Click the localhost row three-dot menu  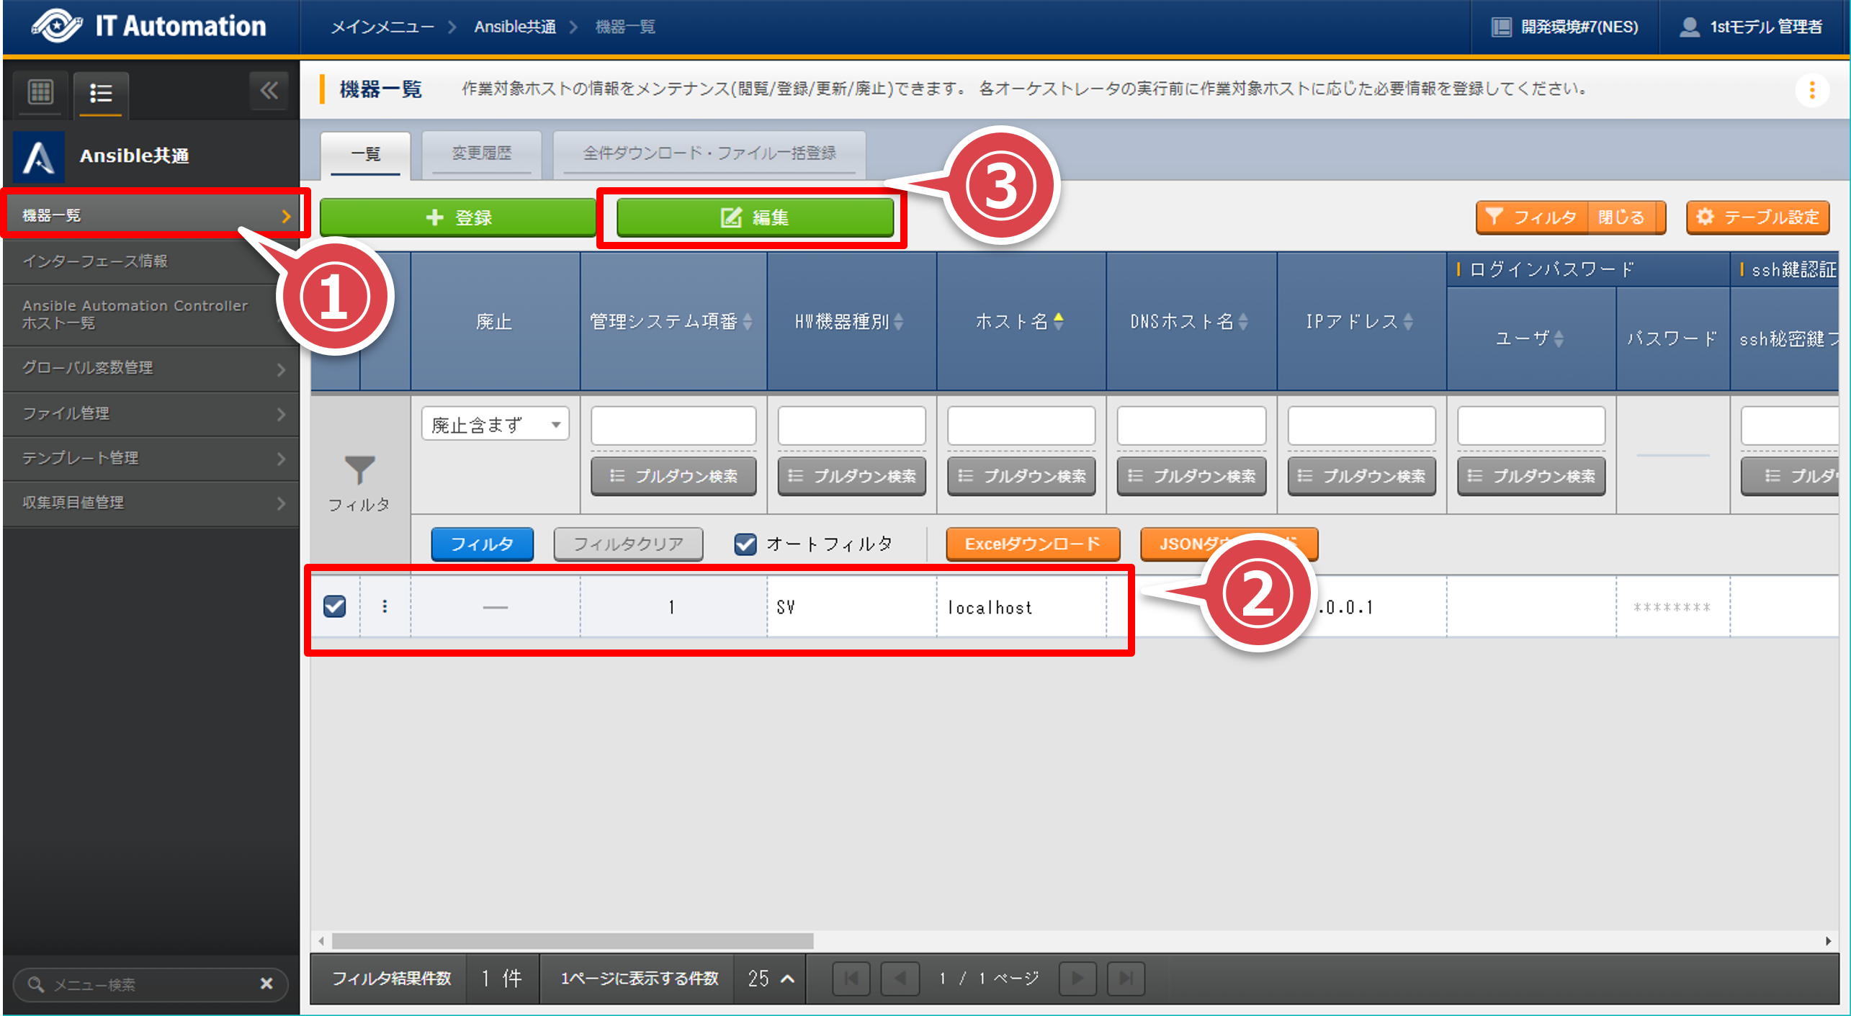[x=385, y=606]
